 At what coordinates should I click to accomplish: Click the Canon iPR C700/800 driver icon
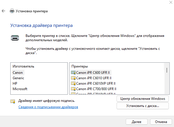(x=73, y=89)
